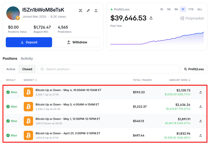Click the 4,565 Predictions count

pos(63,27)
